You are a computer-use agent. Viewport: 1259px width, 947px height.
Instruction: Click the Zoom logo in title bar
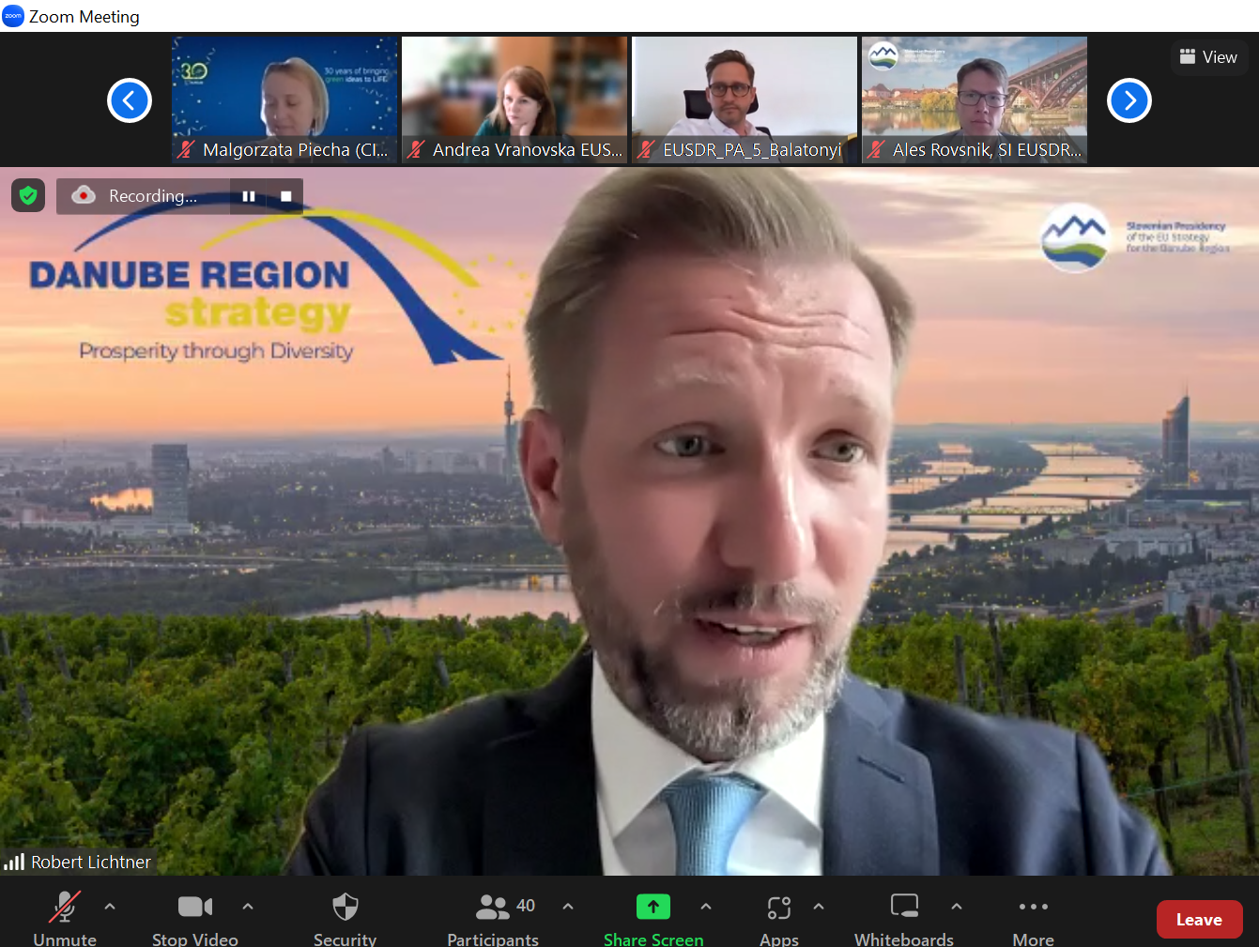pyautogui.click(x=13, y=16)
